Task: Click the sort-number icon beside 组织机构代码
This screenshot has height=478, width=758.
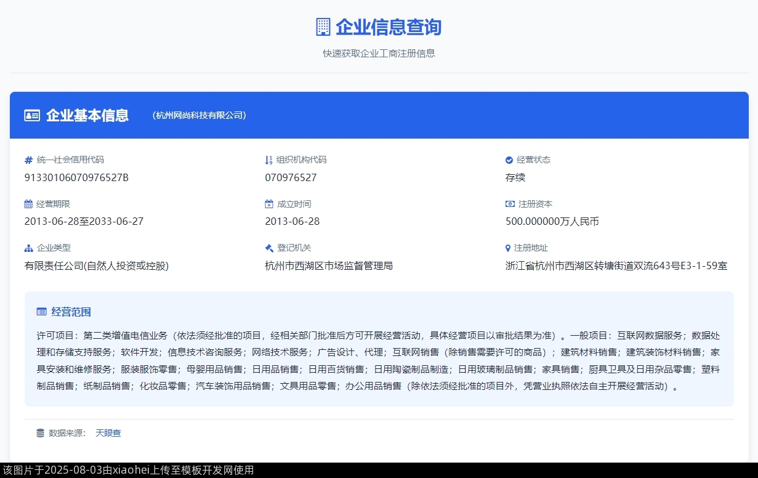Action: click(268, 160)
